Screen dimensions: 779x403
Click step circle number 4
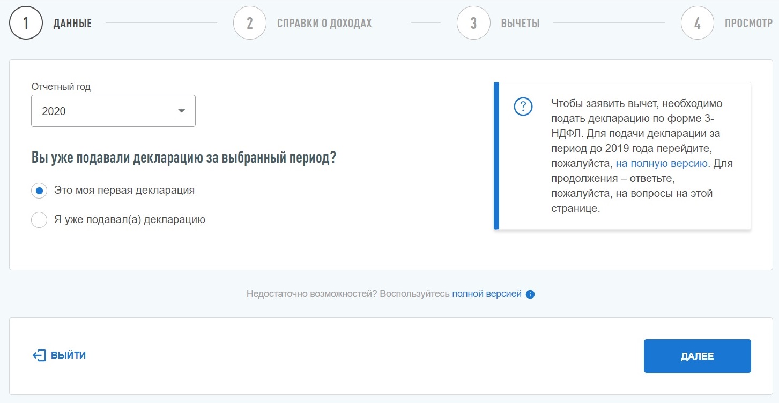tap(697, 23)
